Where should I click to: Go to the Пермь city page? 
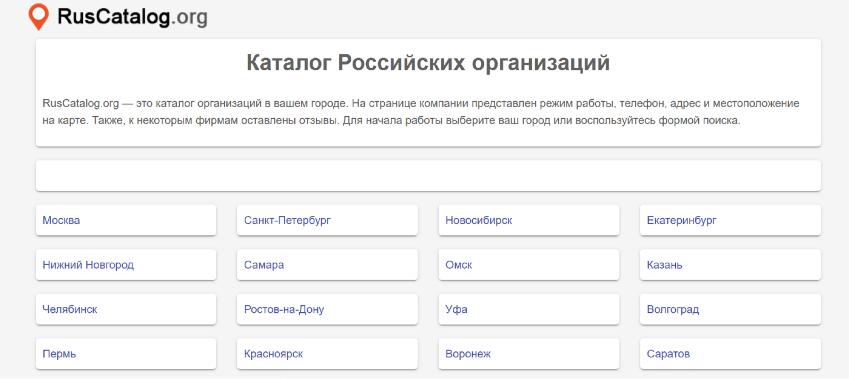pos(59,354)
